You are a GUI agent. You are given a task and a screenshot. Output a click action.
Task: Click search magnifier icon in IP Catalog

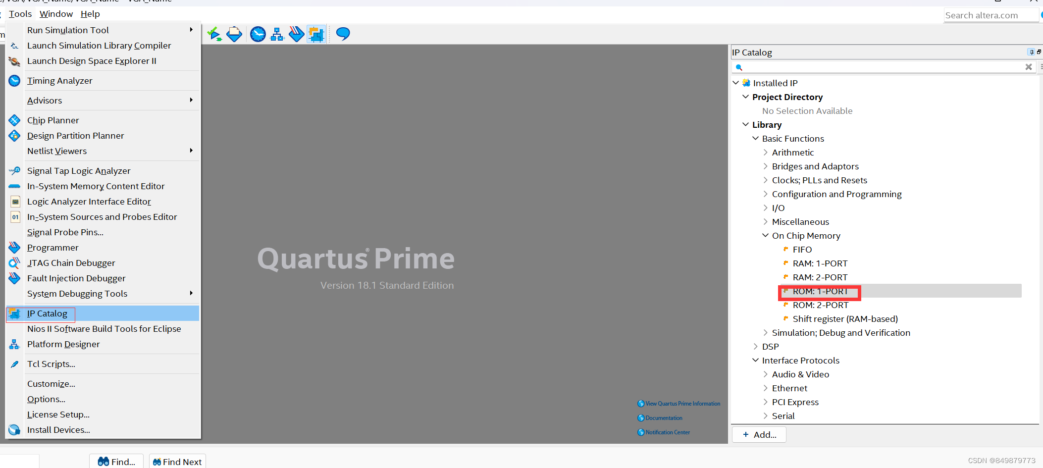click(x=739, y=67)
